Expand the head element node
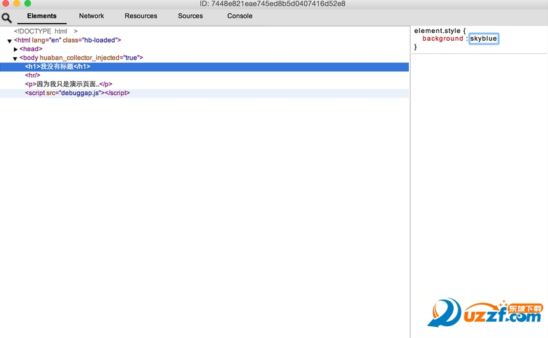This screenshot has height=338, width=548. pos(15,49)
